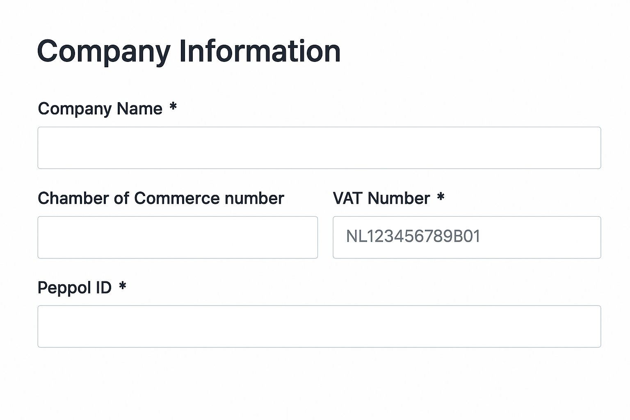This screenshot has width=630, height=420.
Task: Click the word Information in the heading
Action: click(260, 51)
